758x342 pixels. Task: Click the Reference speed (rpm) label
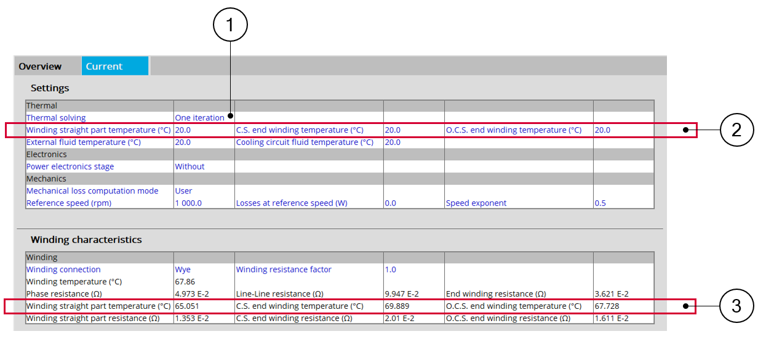point(69,203)
